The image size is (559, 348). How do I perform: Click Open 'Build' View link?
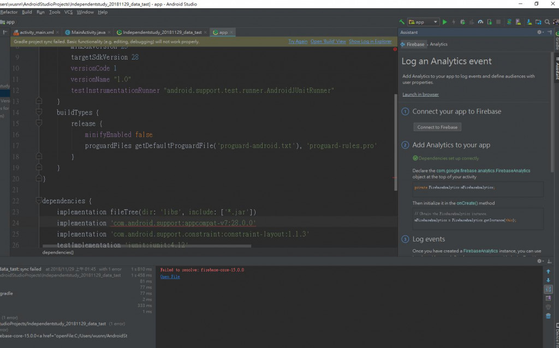[x=328, y=42]
